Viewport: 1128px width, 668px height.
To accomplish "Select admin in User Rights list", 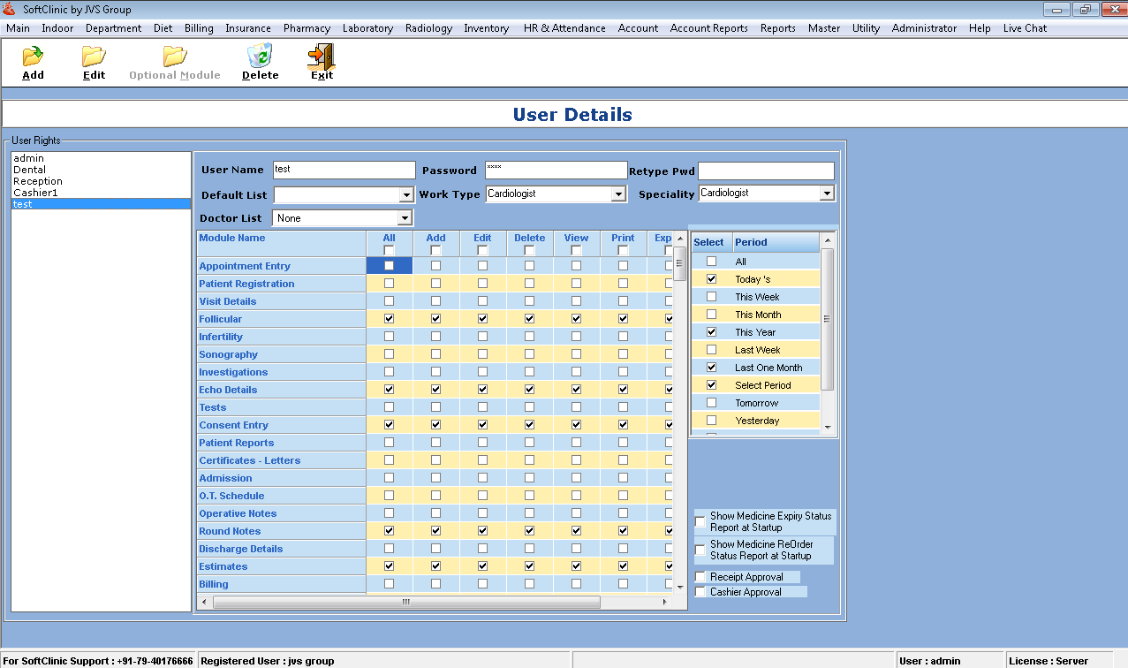I will point(101,158).
